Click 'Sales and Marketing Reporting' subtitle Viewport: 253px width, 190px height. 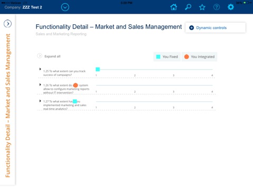click(61, 34)
